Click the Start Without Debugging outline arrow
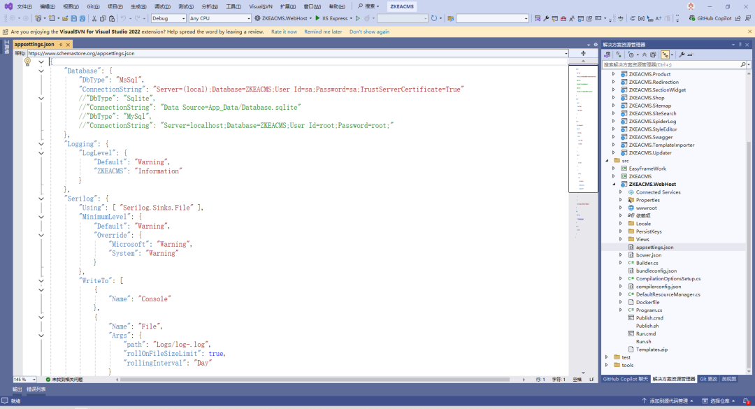Screen dimensions: 755x409 tap(358, 18)
